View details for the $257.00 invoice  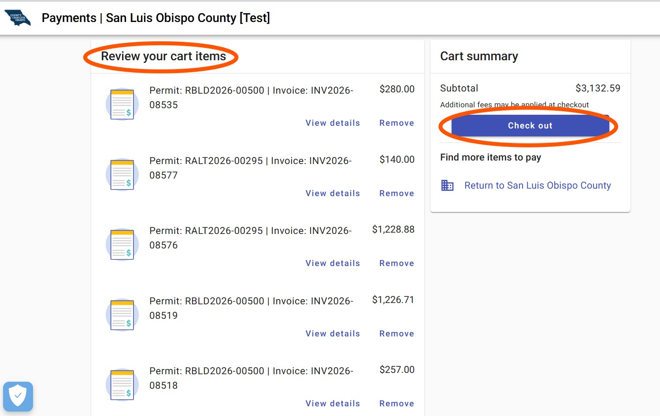point(333,404)
